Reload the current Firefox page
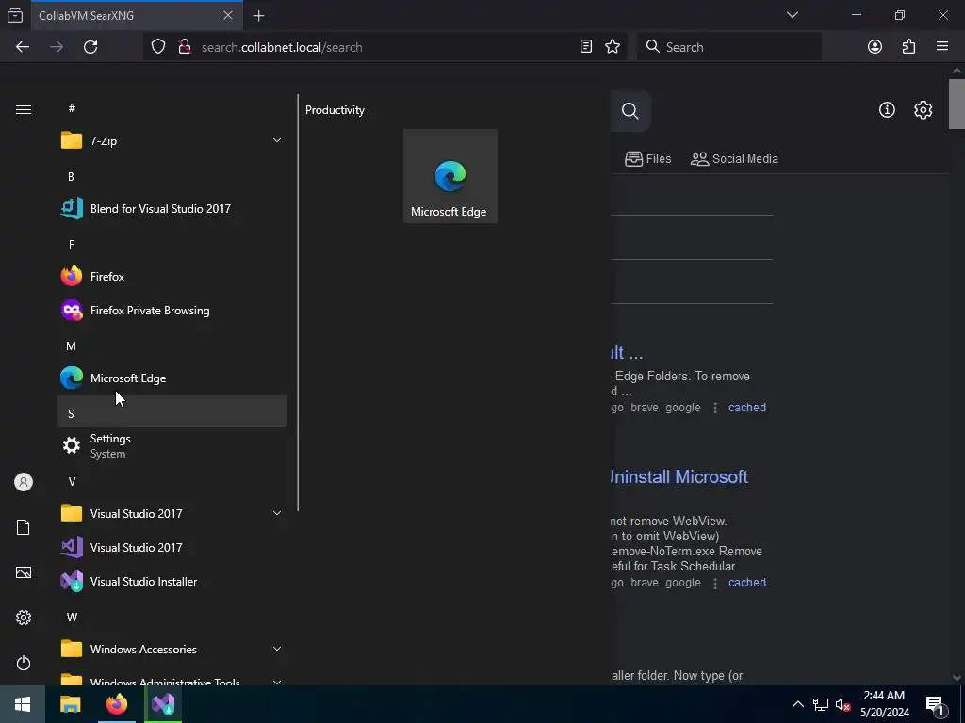This screenshot has height=723, width=965. click(90, 47)
